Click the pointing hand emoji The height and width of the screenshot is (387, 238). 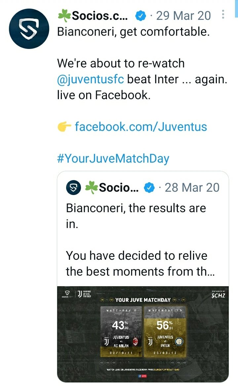pos(64,127)
